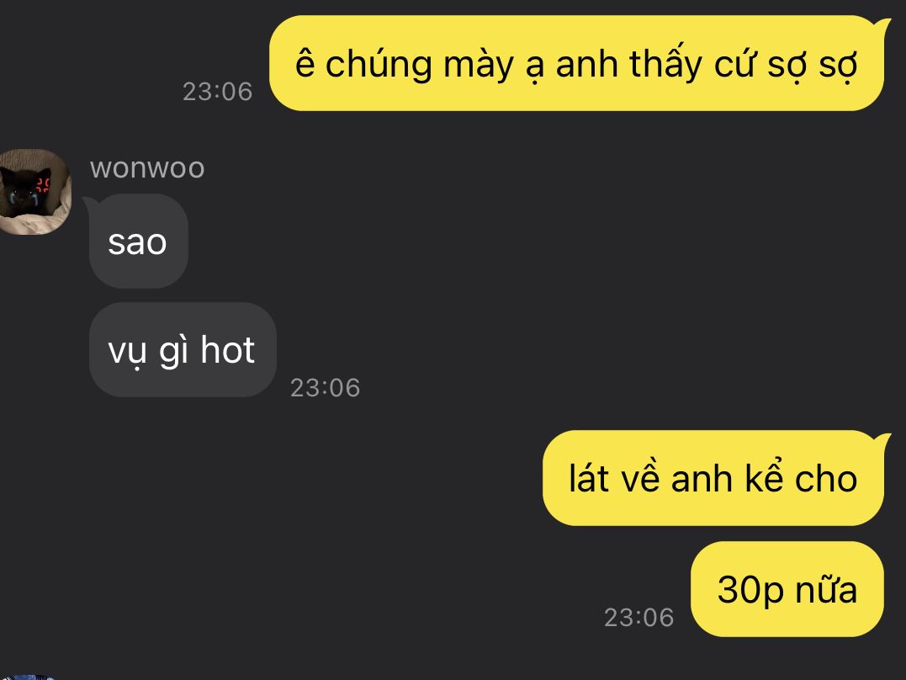
Task: Select the "vụ gì hot" message bubble
Action: (x=183, y=350)
